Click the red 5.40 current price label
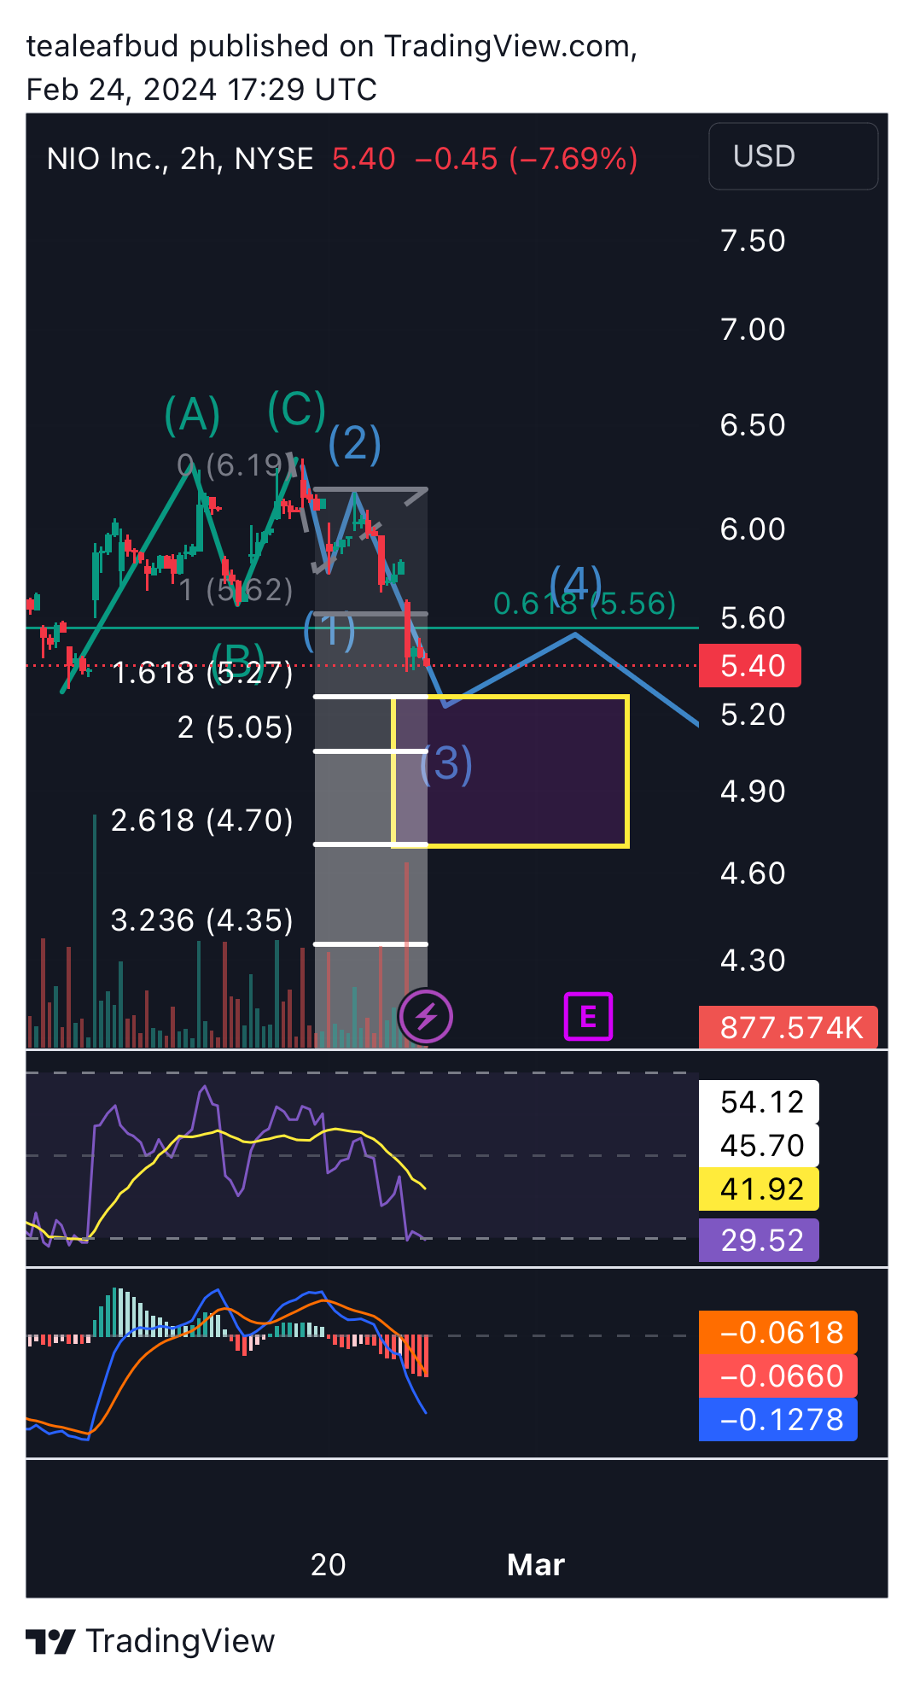The image size is (914, 1688). click(749, 666)
